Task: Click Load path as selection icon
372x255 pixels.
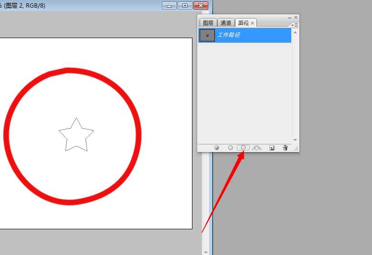Action: [243, 148]
